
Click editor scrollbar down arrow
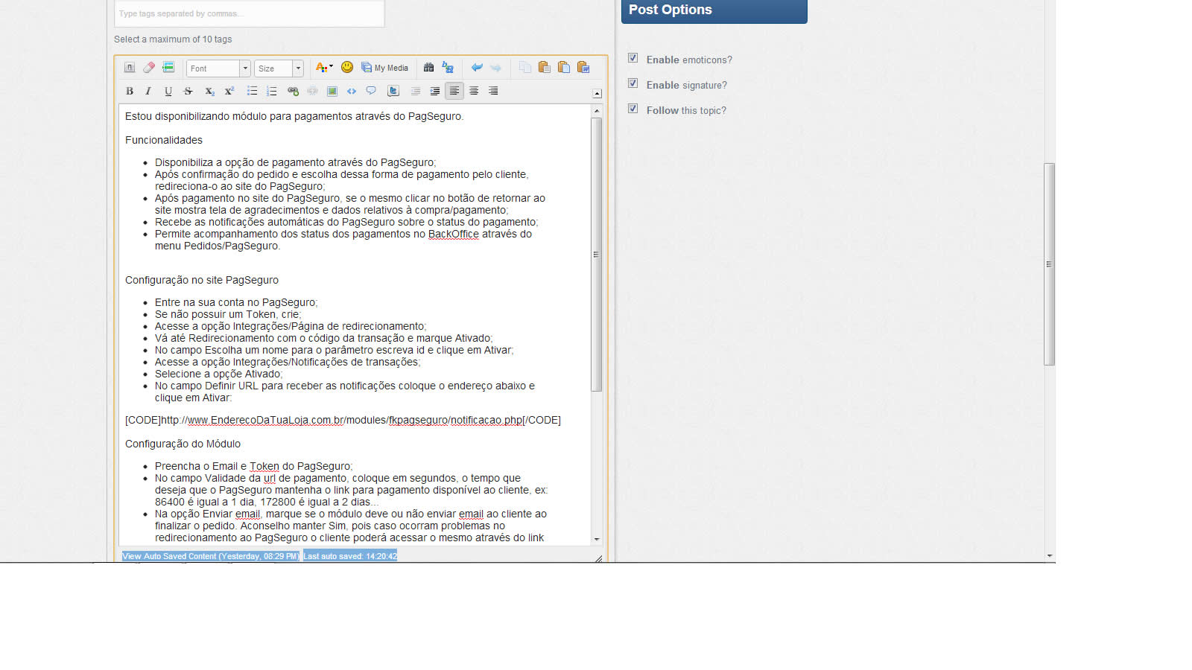point(596,539)
